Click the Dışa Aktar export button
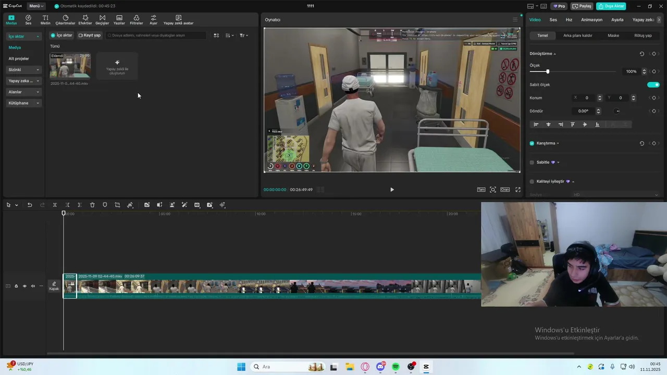The image size is (667, 375). pos(611,6)
